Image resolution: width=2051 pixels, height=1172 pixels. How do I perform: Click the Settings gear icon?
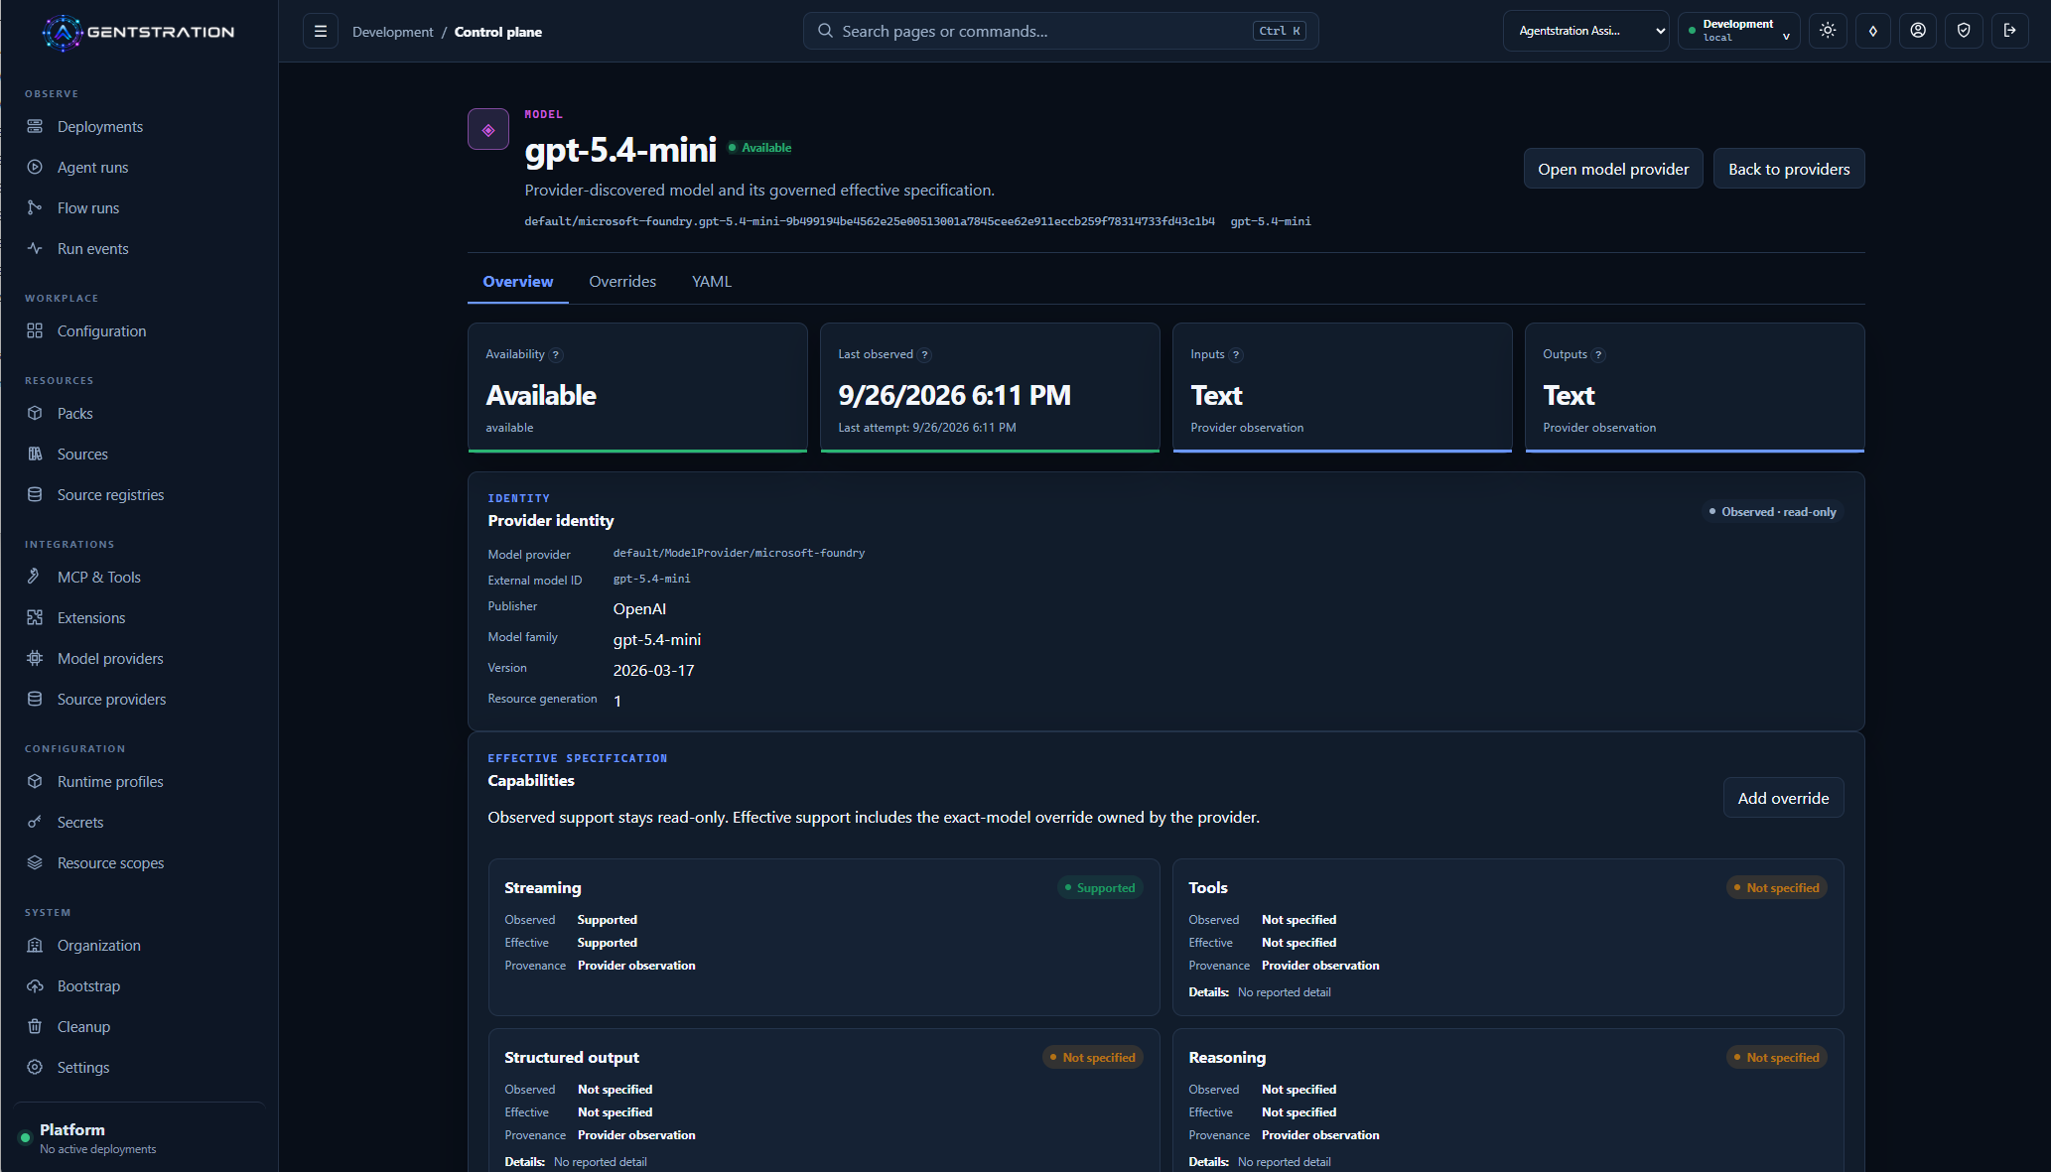pyautogui.click(x=35, y=1067)
